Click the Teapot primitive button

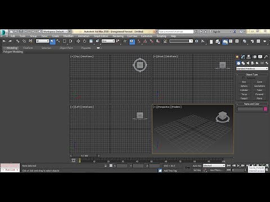[x=244, y=98]
